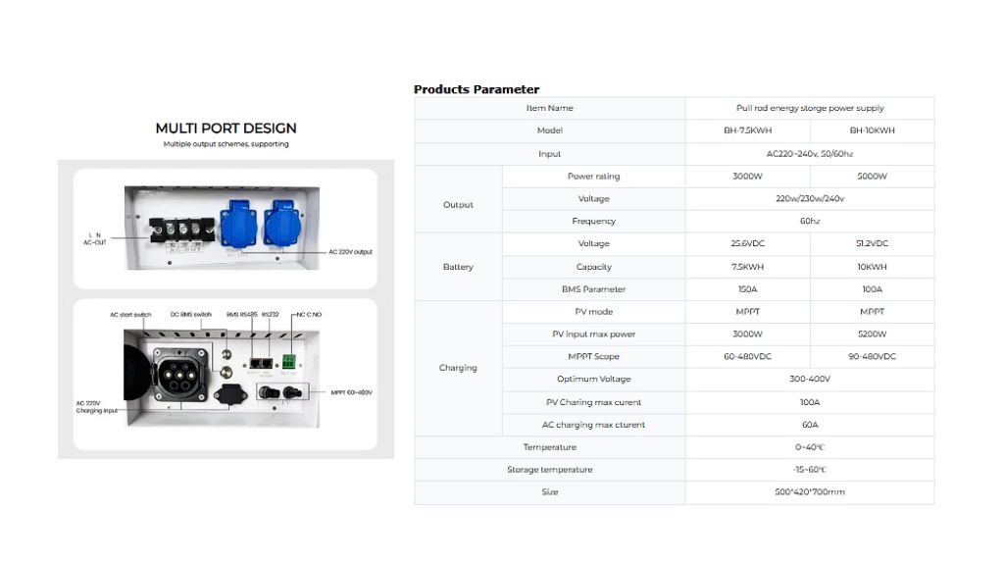Click the RS232 communication port
Screen dimensions: 1004x565
[268, 363]
